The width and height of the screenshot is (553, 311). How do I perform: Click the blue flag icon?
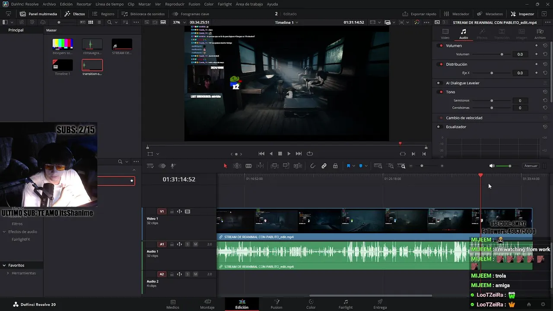point(348,166)
